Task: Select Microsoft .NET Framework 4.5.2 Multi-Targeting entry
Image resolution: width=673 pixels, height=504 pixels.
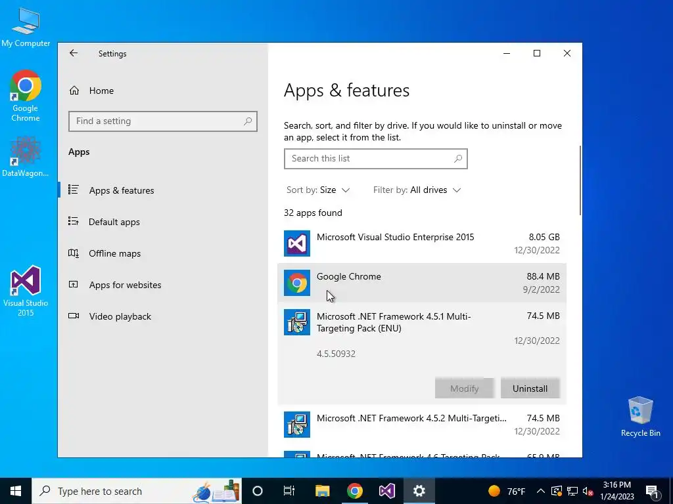Action: coord(422,425)
